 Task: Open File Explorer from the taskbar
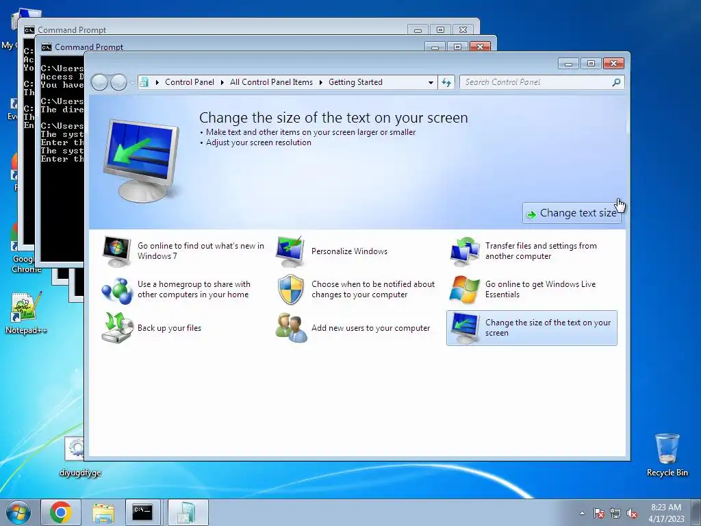(x=103, y=512)
